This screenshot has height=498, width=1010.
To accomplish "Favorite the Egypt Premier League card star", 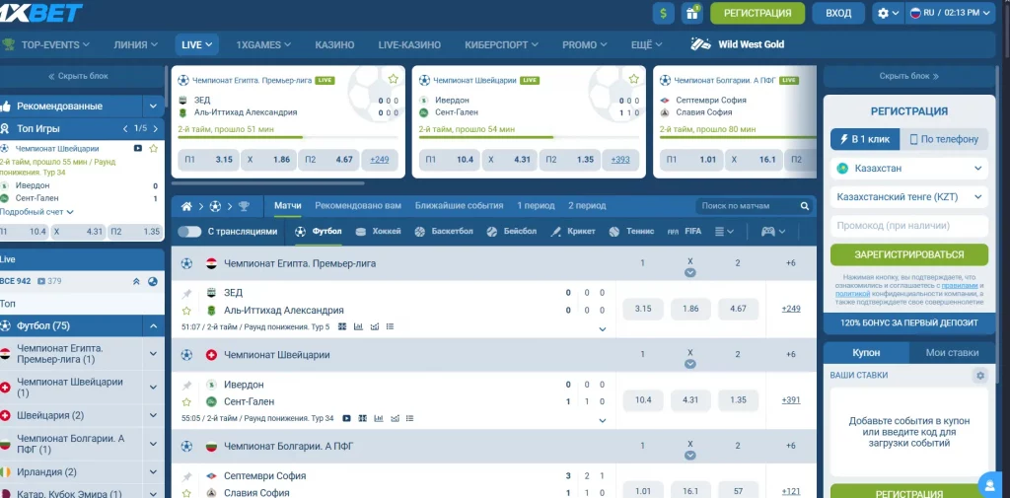I will [x=393, y=79].
